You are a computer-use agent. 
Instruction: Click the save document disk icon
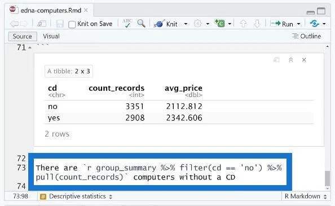[x=60, y=24]
